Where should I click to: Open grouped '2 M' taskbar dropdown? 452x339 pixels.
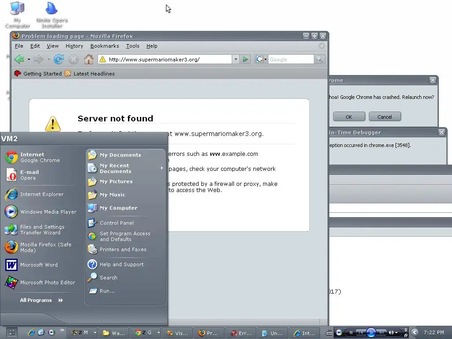94,333
